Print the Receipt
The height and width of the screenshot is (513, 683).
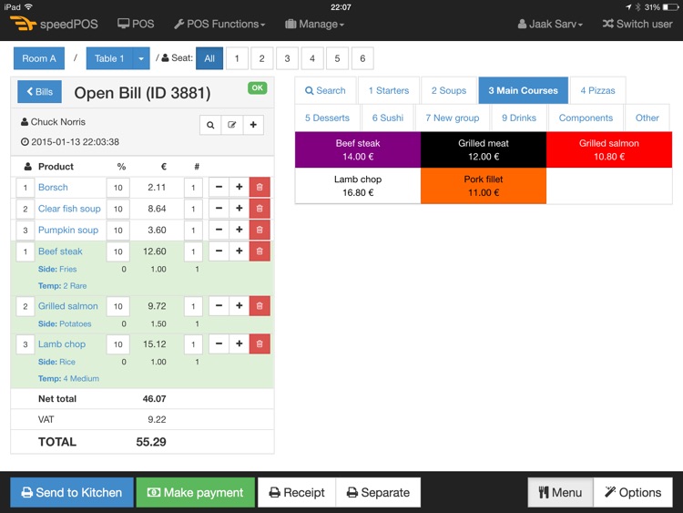297,493
